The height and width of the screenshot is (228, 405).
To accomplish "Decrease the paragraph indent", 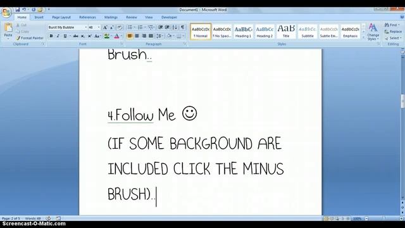I will [160, 27].
